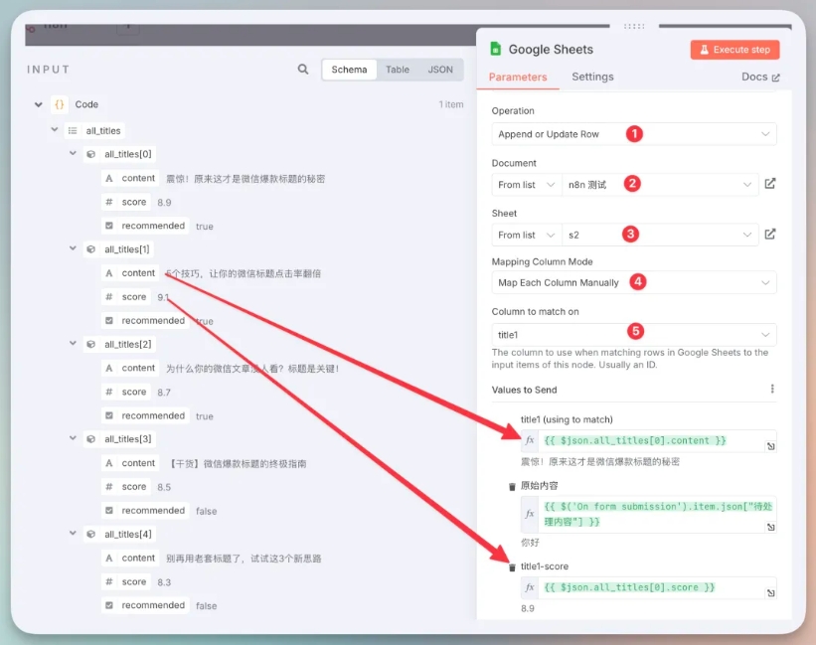Viewport: 816px width, 645px height.
Task: Grab the dotted drag handle above the Google Sheets panel
Action: pos(634,26)
